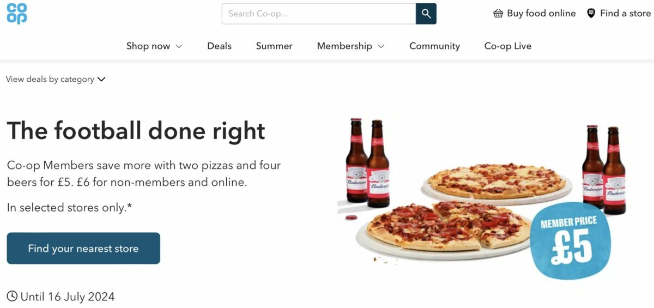Click the blue Member Price £5 badge
This screenshot has width=654, height=308.
click(x=570, y=240)
